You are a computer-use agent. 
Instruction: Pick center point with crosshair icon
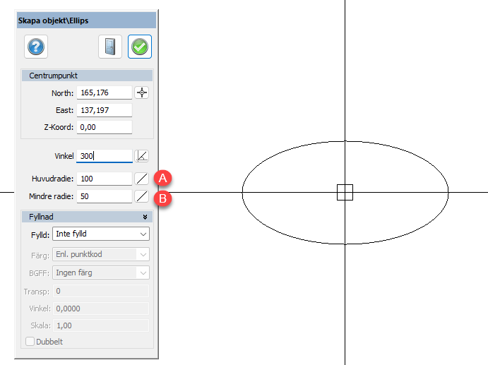pos(142,92)
